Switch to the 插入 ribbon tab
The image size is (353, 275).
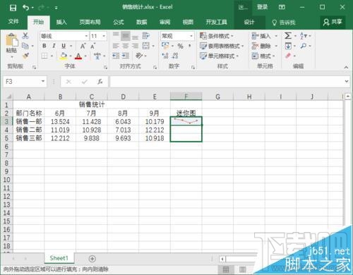coord(61,22)
